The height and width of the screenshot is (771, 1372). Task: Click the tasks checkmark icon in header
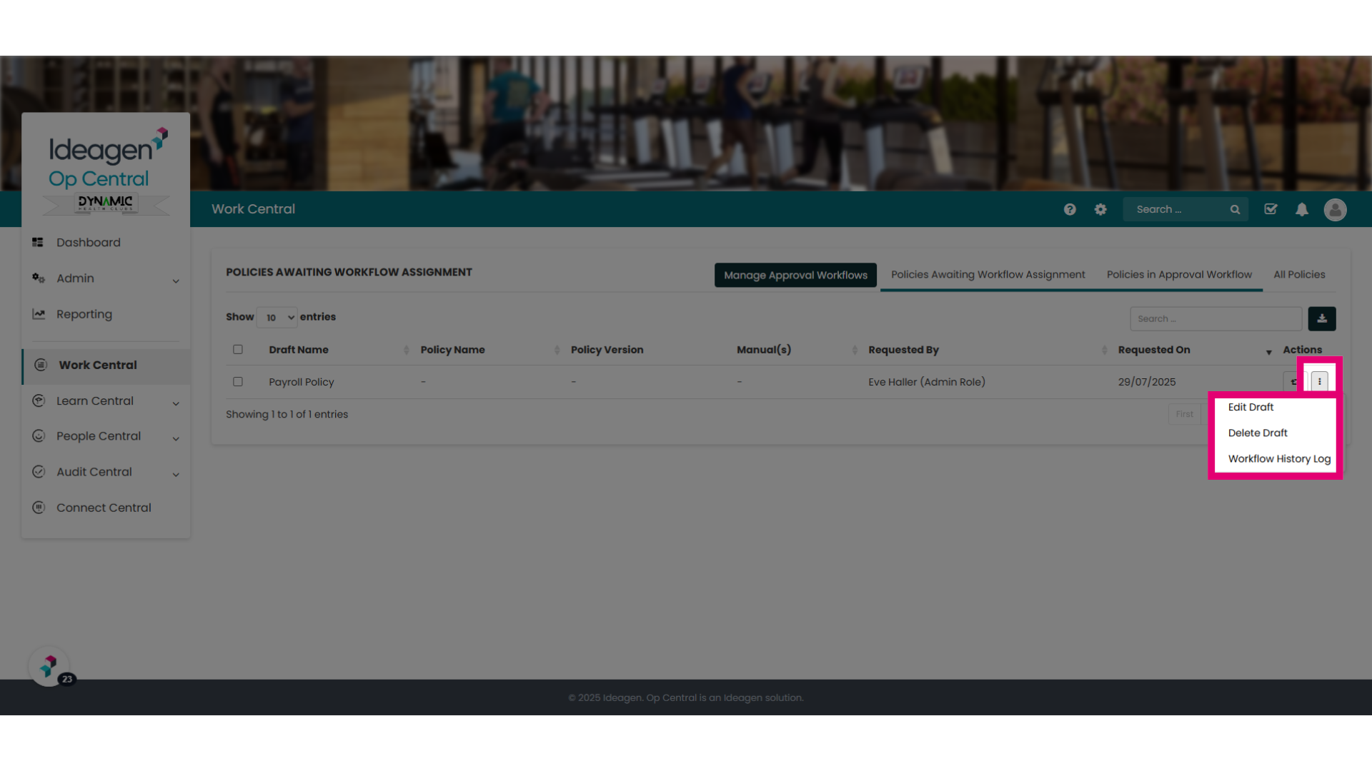coord(1271,209)
